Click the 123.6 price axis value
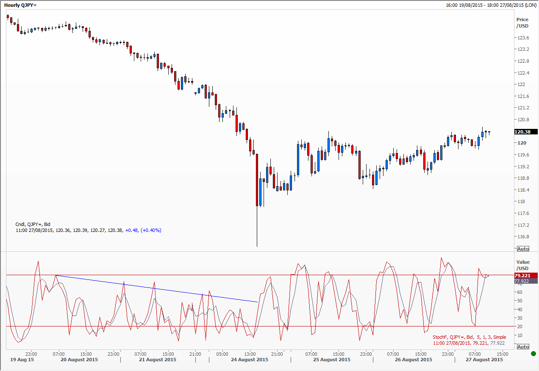Viewport: 539px width, 371px height. click(x=522, y=38)
